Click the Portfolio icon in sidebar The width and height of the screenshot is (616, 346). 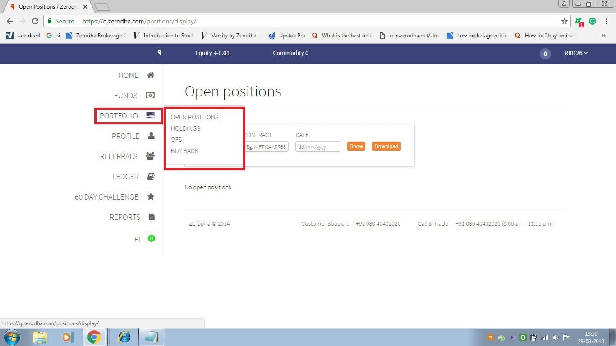[x=150, y=116]
